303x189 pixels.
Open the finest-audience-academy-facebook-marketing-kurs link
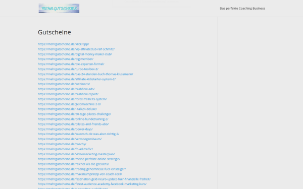(x=92, y=184)
